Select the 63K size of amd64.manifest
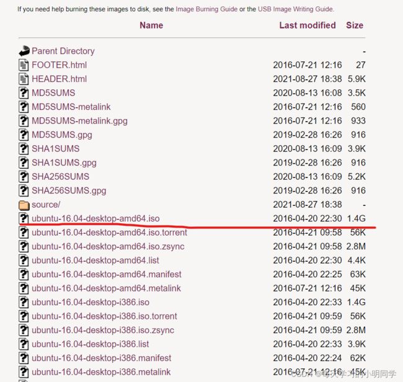Viewport: 403px width, 382px height. 358,274
